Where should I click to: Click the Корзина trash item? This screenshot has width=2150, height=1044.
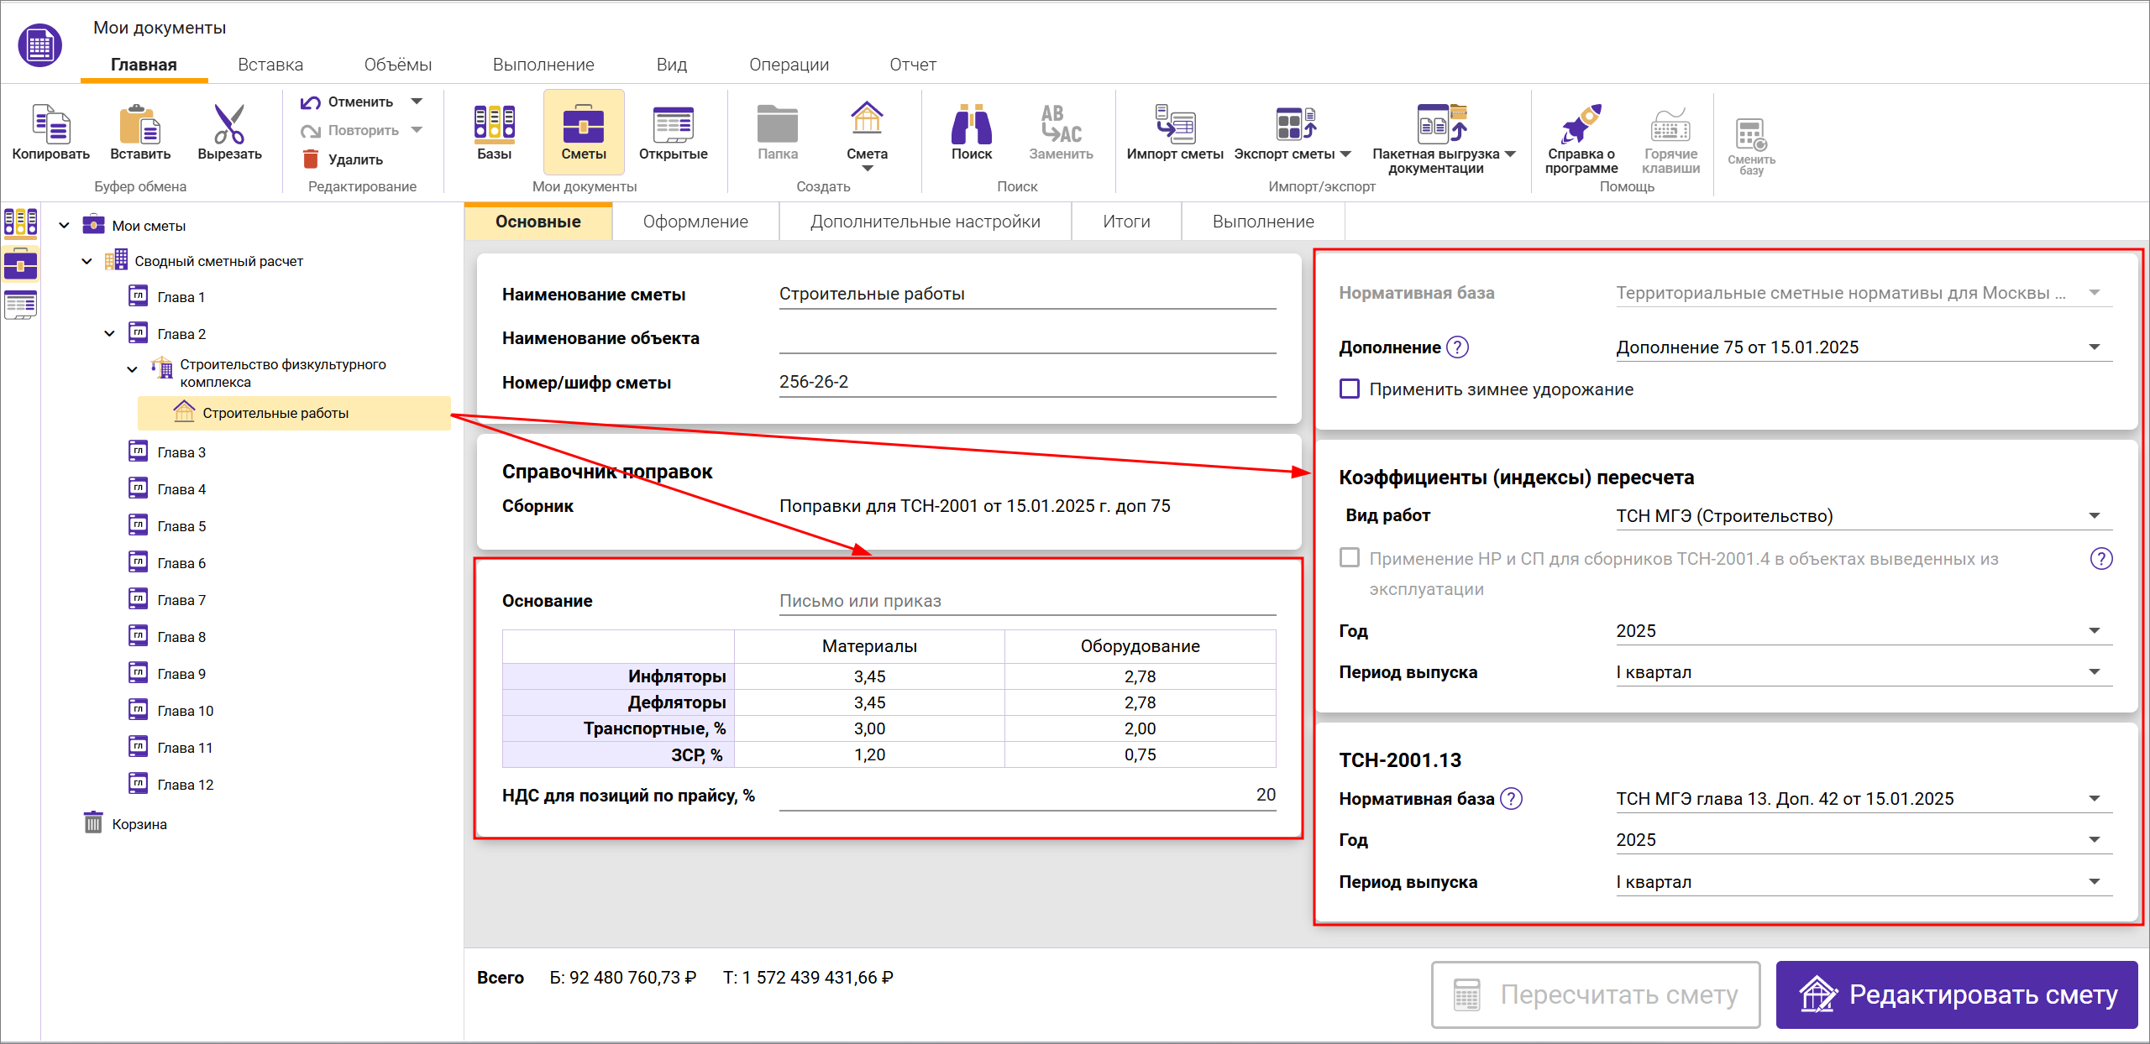(x=139, y=824)
